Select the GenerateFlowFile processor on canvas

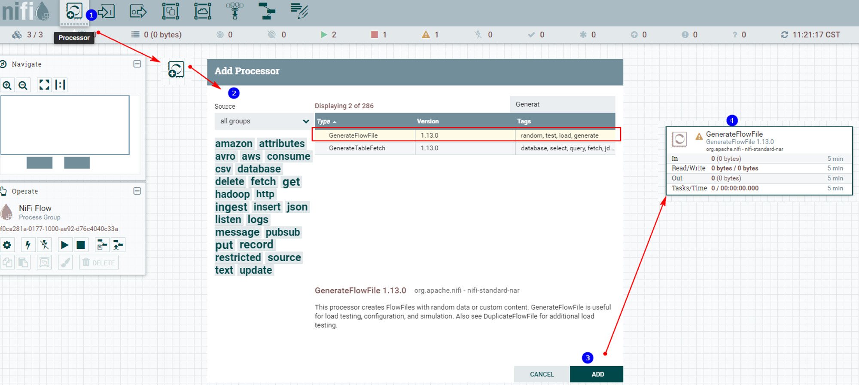[759, 161]
